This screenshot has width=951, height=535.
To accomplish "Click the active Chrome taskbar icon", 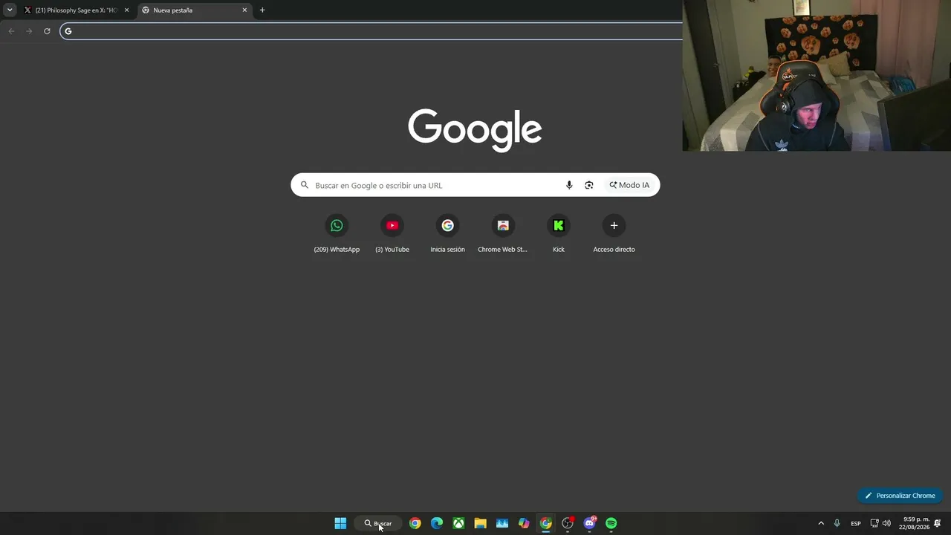I will click(x=546, y=523).
